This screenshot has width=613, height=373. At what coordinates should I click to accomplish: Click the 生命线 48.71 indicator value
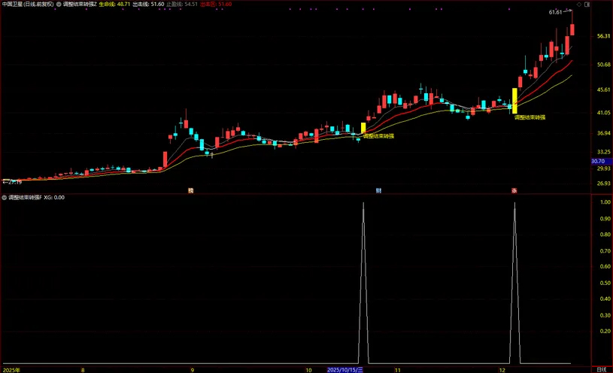pos(114,5)
